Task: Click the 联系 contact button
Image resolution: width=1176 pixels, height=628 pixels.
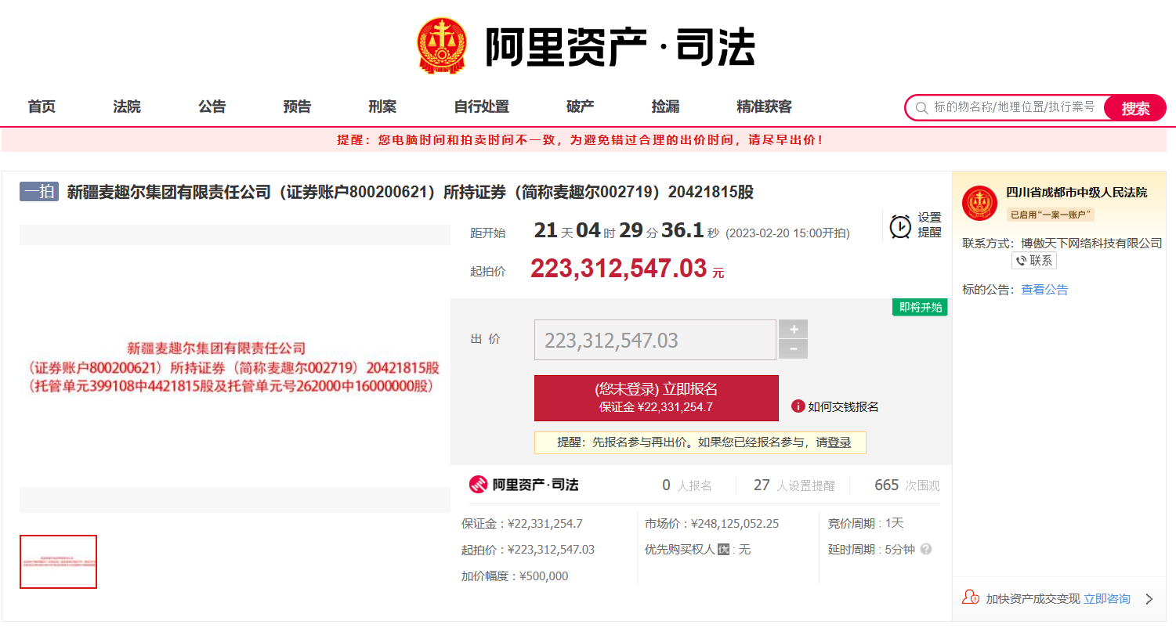Action: (1034, 261)
